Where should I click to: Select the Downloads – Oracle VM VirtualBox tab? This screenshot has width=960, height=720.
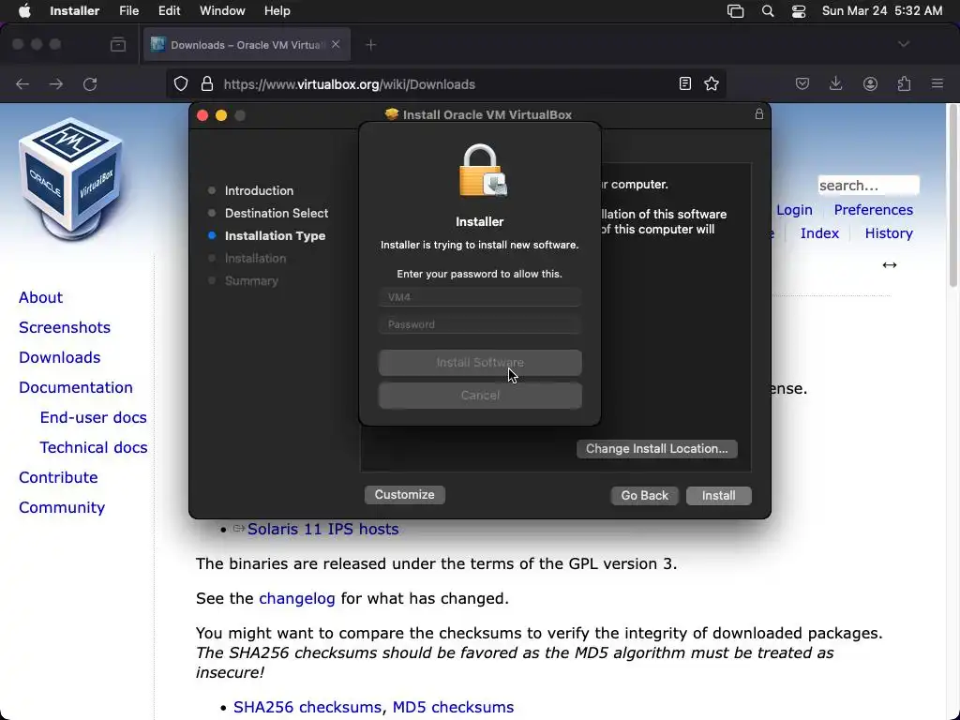click(247, 45)
